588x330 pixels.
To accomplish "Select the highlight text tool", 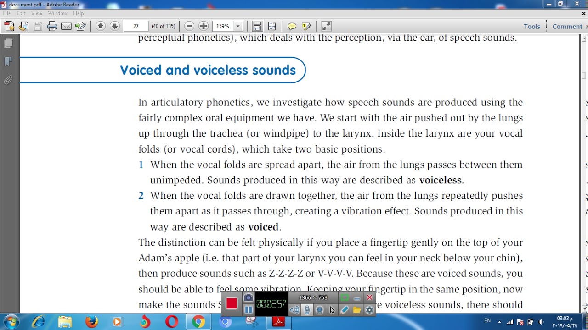I will 306,26.
